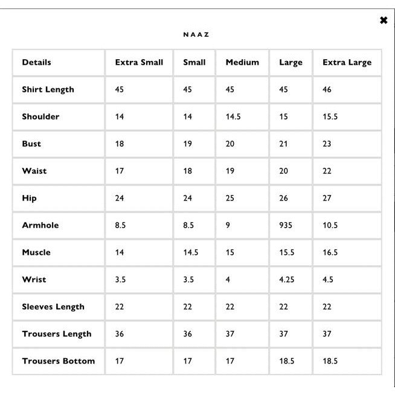Click the Armhole row label
The height and width of the screenshot is (395, 395).
tap(40, 225)
